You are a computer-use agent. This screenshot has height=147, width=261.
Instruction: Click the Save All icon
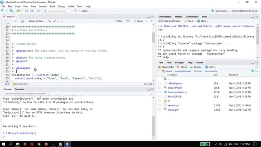(x=32, y=11)
